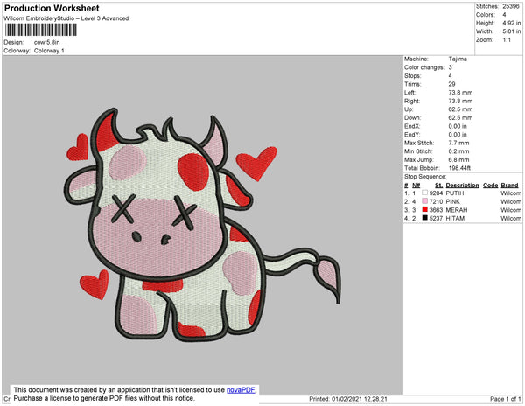525x406 pixels.
Task: Click the 'Page 1 of 1' footer text
Action: pos(506,399)
